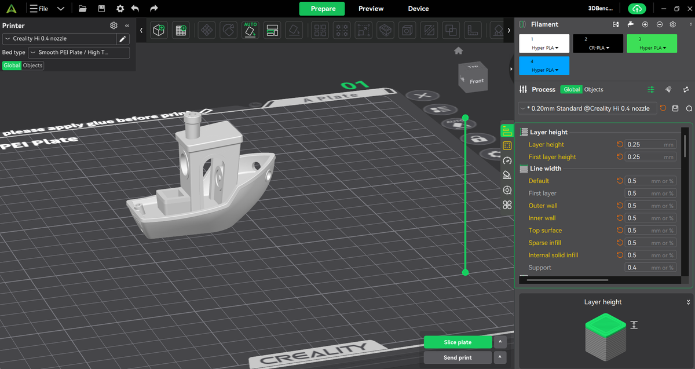The width and height of the screenshot is (695, 369).
Task: Toggle printer panel to Objects mode
Action: coord(32,65)
